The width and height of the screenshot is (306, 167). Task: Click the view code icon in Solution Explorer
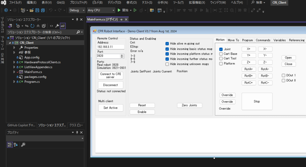click(x=51, y=26)
